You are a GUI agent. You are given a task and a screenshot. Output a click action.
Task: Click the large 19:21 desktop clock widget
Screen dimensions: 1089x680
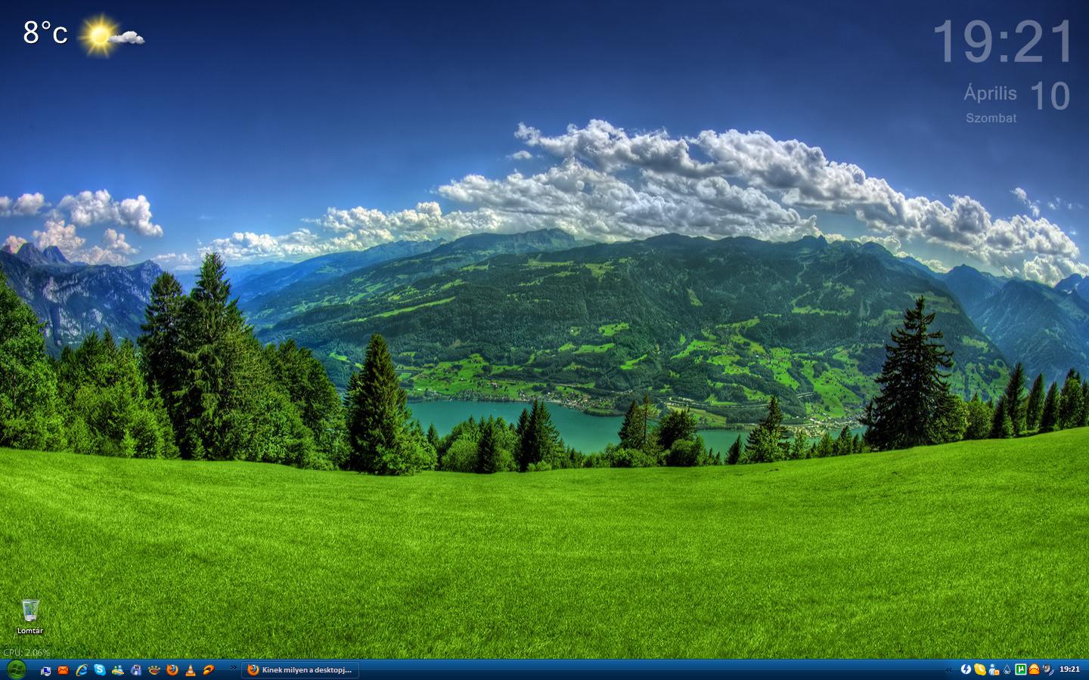1003,42
